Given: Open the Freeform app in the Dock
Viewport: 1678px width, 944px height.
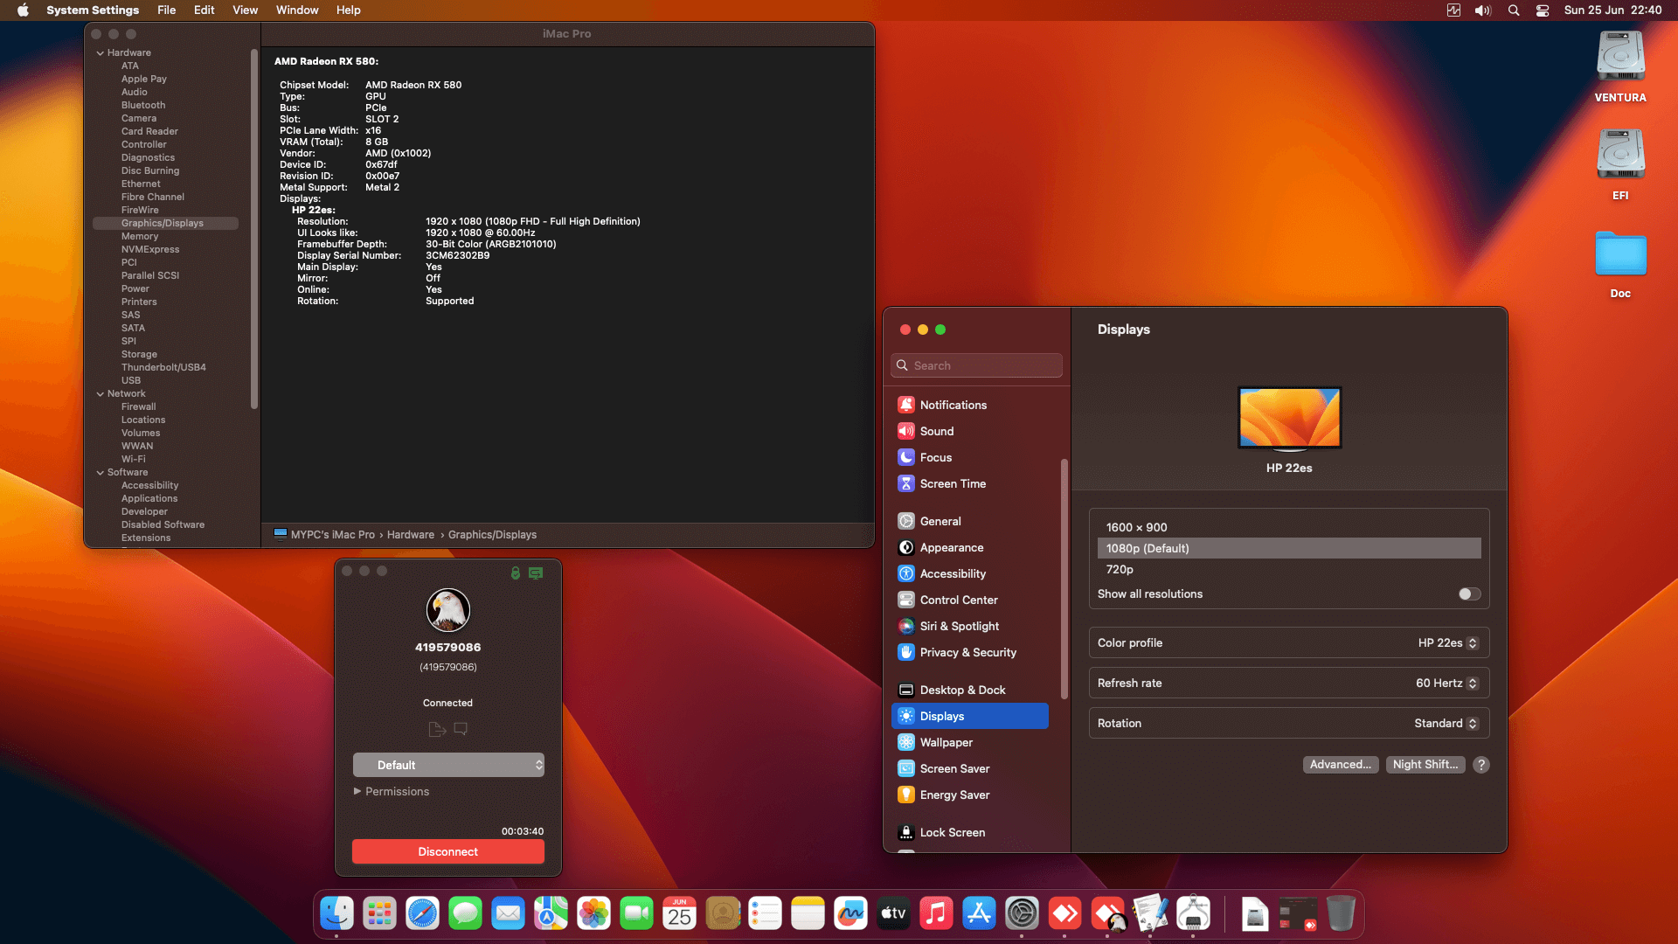Looking at the screenshot, I should [850, 914].
